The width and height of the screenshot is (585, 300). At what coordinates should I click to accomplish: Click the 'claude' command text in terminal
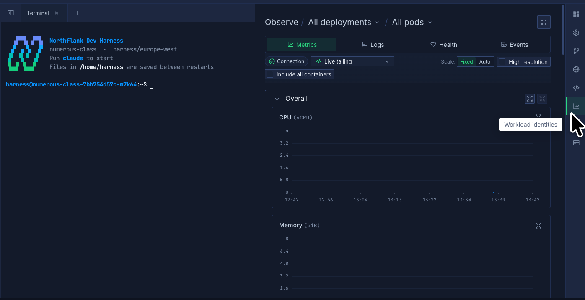pos(73,58)
